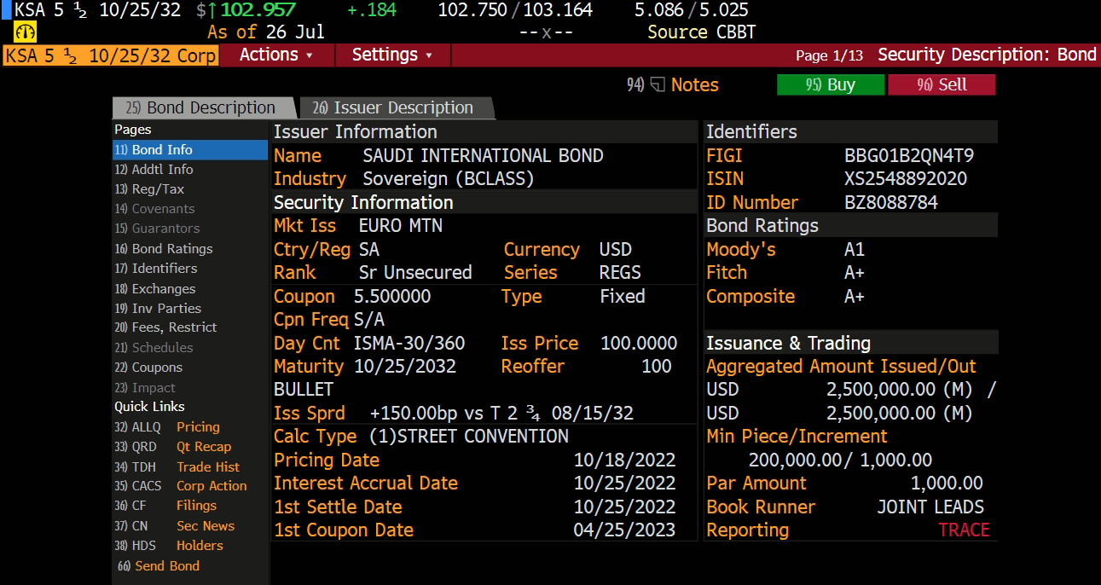Click the Mkt Iss value EURO MTN
Screen dimensions: 1101x585
click(401, 226)
